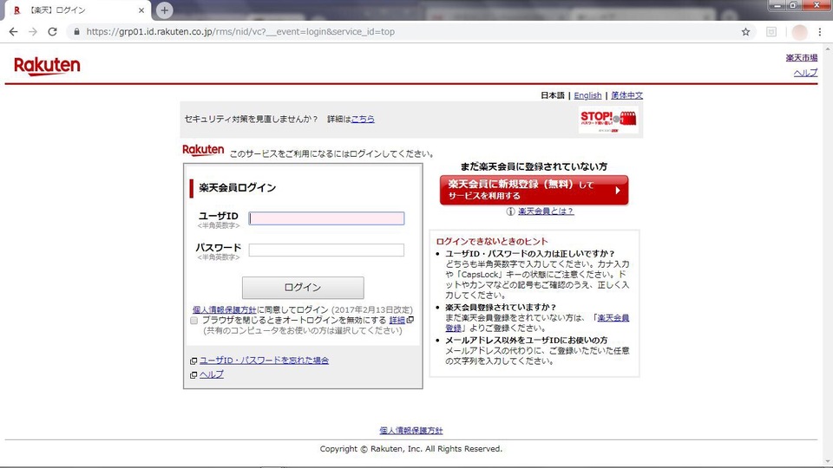Click the external-link icon next to 詳細
The width and height of the screenshot is (833, 468).
(410, 320)
